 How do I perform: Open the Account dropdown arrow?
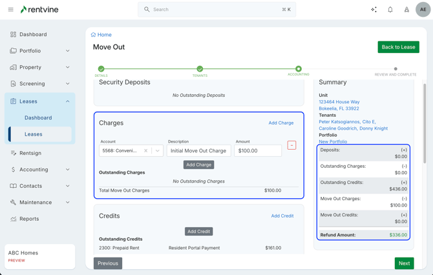coord(157,151)
